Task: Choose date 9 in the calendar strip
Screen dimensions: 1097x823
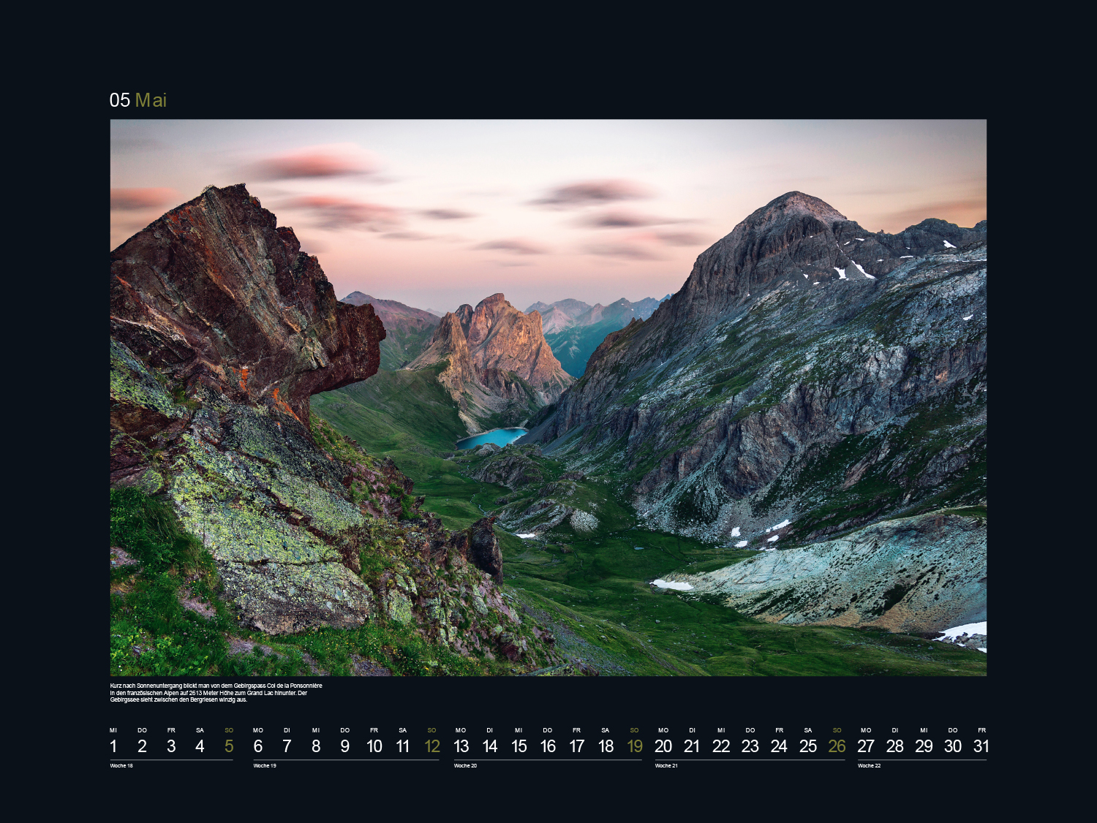Action: [344, 746]
